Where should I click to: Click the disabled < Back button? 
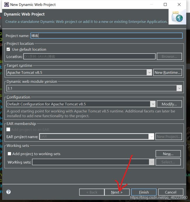click(x=92, y=192)
